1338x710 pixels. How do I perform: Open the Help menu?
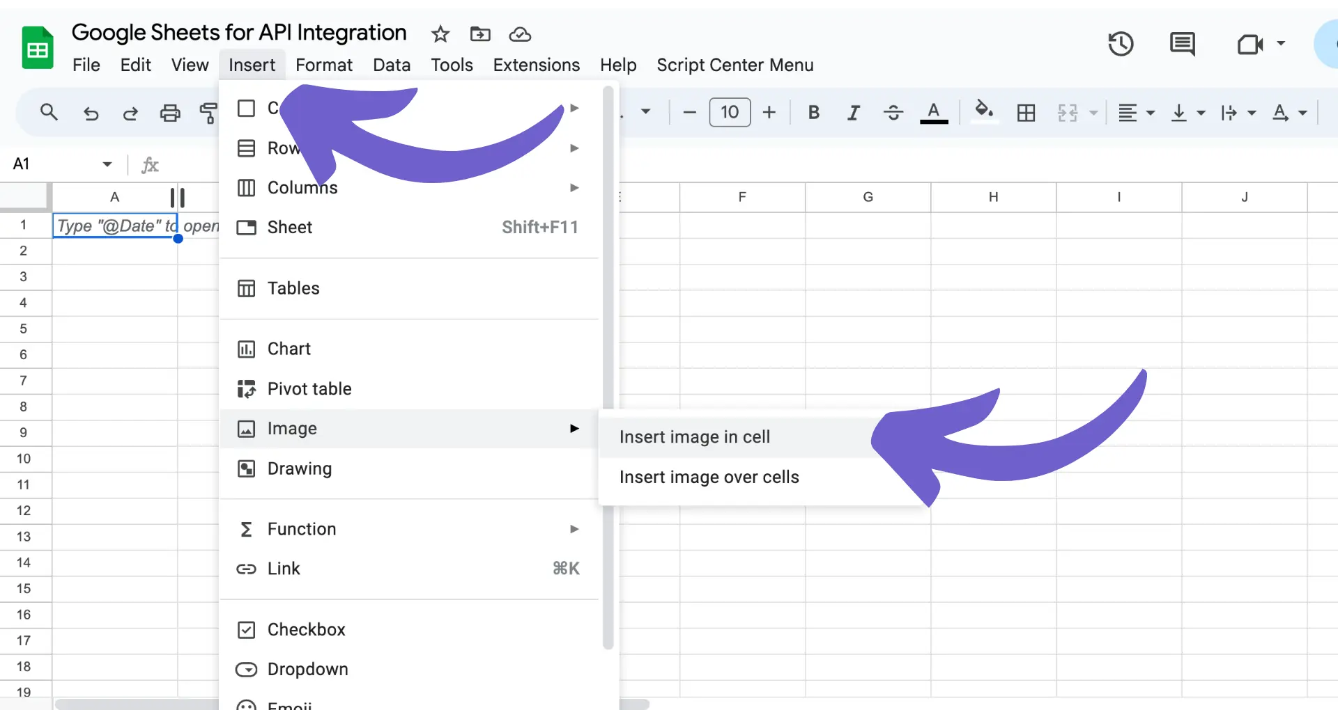coord(618,65)
